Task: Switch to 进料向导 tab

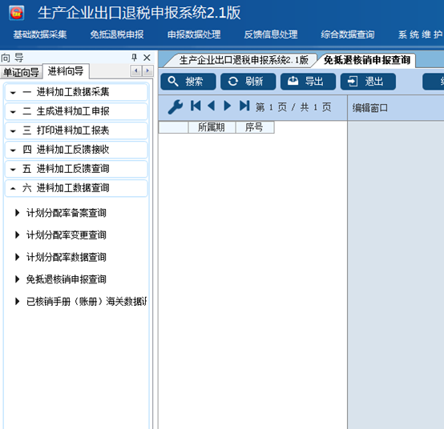Action: point(66,71)
